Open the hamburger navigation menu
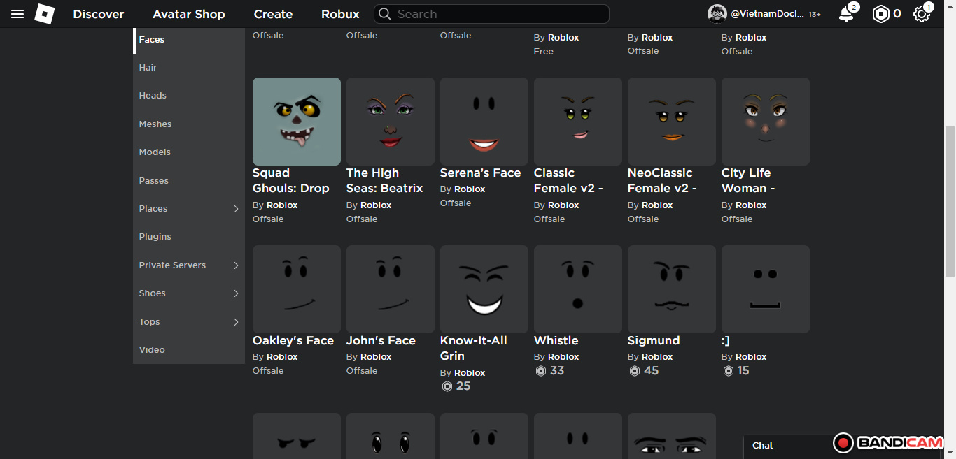The width and height of the screenshot is (956, 459). [x=17, y=14]
